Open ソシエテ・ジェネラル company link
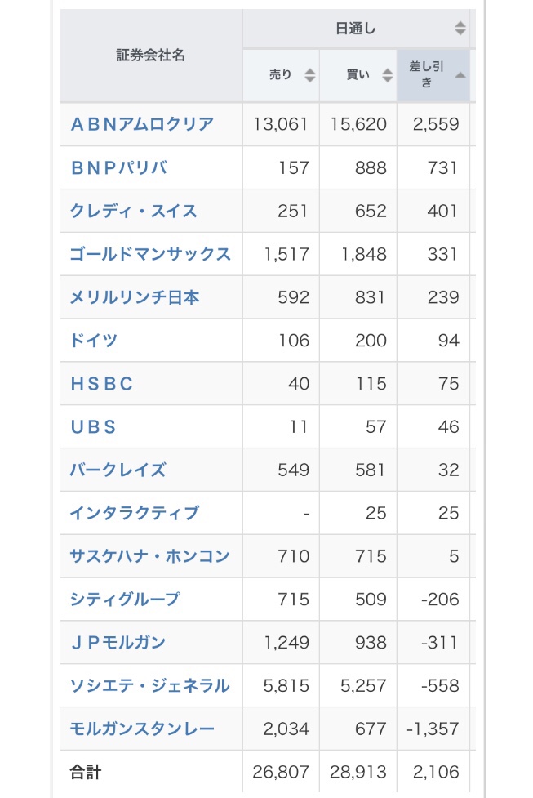 coord(149,685)
